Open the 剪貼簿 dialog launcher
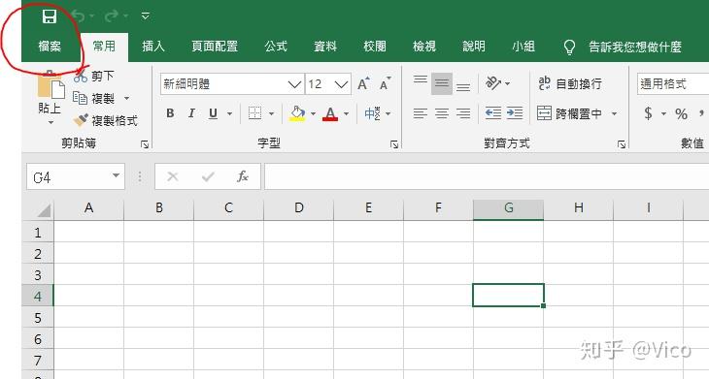 click(x=145, y=144)
